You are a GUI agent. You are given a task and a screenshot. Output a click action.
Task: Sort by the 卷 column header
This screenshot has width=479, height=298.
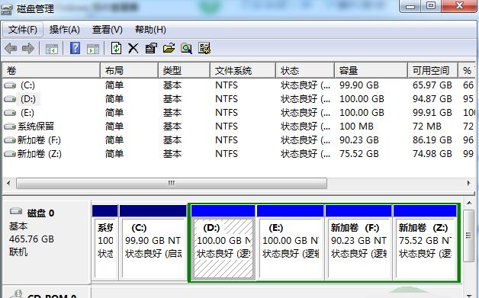pos(51,71)
